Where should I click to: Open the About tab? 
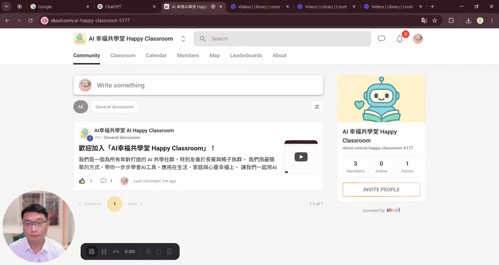[x=279, y=56]
